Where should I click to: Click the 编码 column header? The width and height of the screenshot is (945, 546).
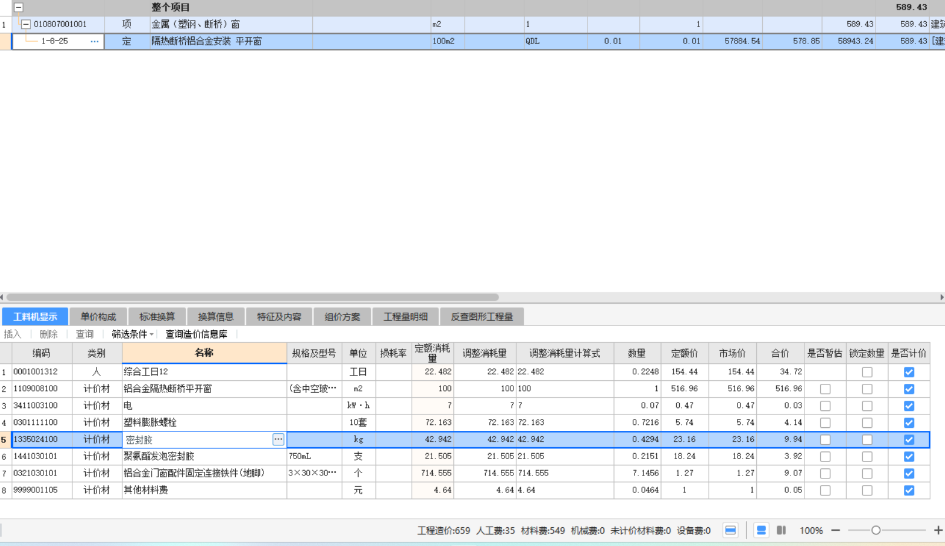click(x=41, y=353)
